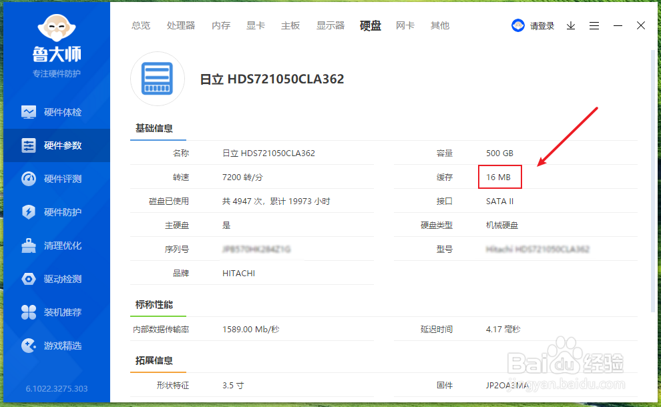Open 游戏精选 section
This screenshot has width=661, height=407.
[57, 346]
